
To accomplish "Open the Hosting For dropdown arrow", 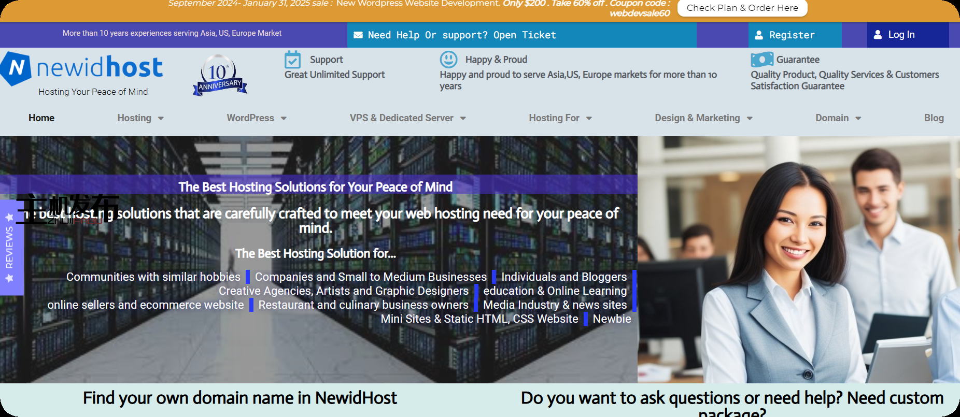I will pos(589,119).
